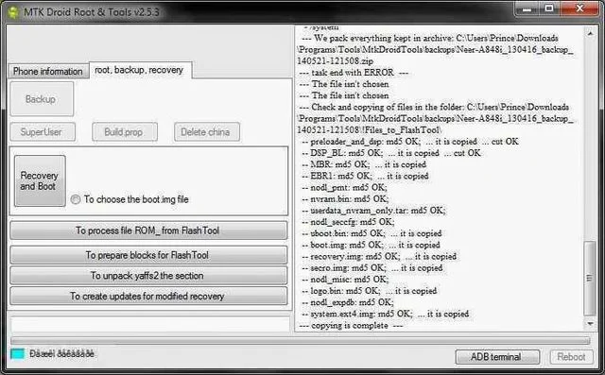Maximize the MTK Droid Tools window

click(x=548, y=9)
